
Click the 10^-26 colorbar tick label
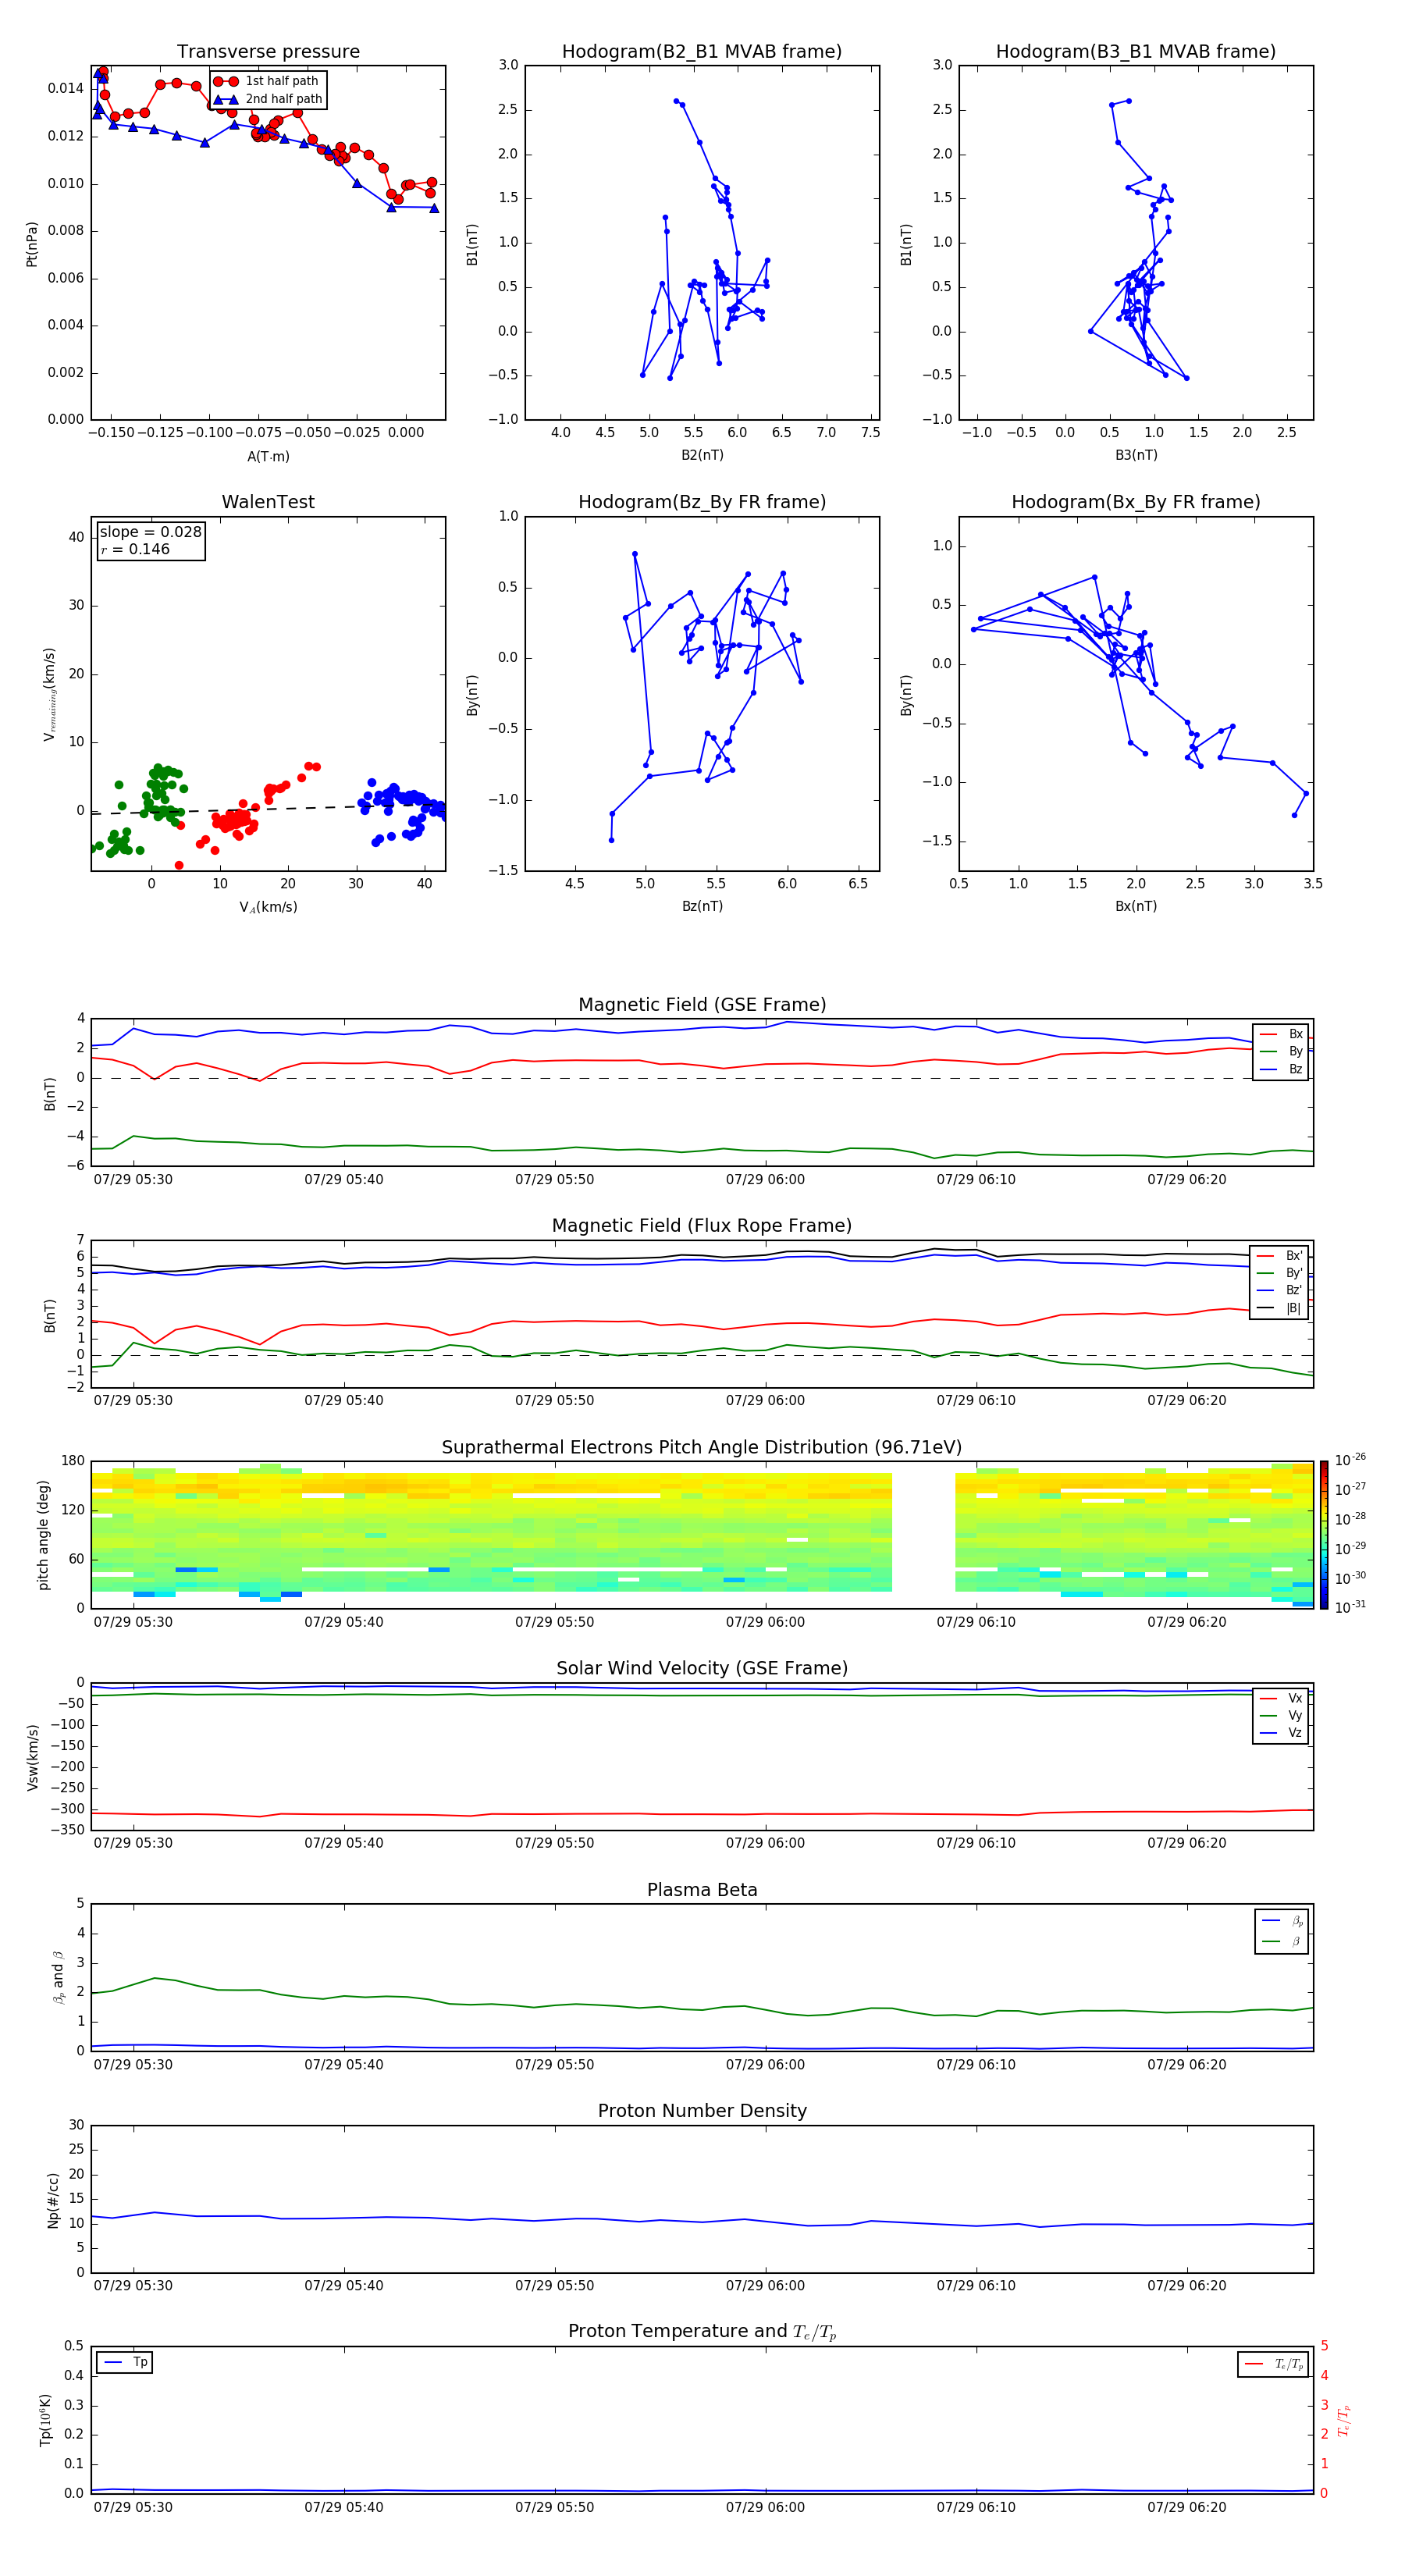pos(1350,1460)
